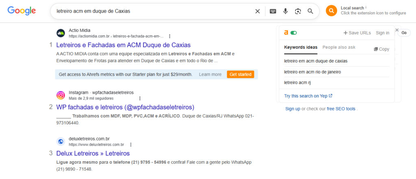
Task: Open Actio Midia favicon
Action: coord(61,33)
